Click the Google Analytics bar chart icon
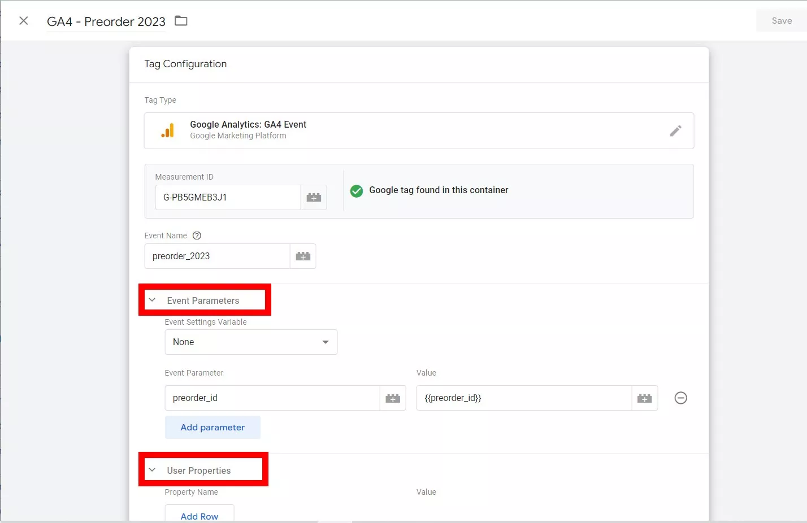 pos(167,130)
